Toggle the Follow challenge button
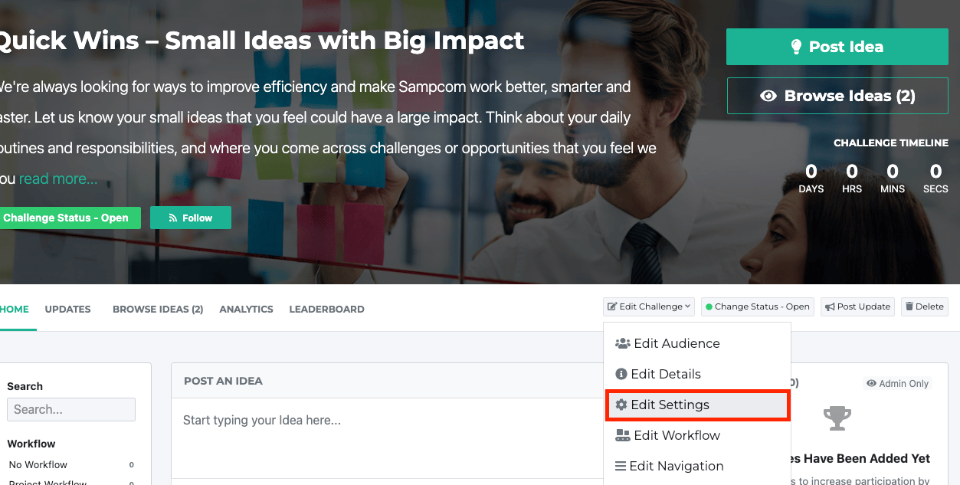The width and height of the screenshot is (960, 485). coord(191,218)
